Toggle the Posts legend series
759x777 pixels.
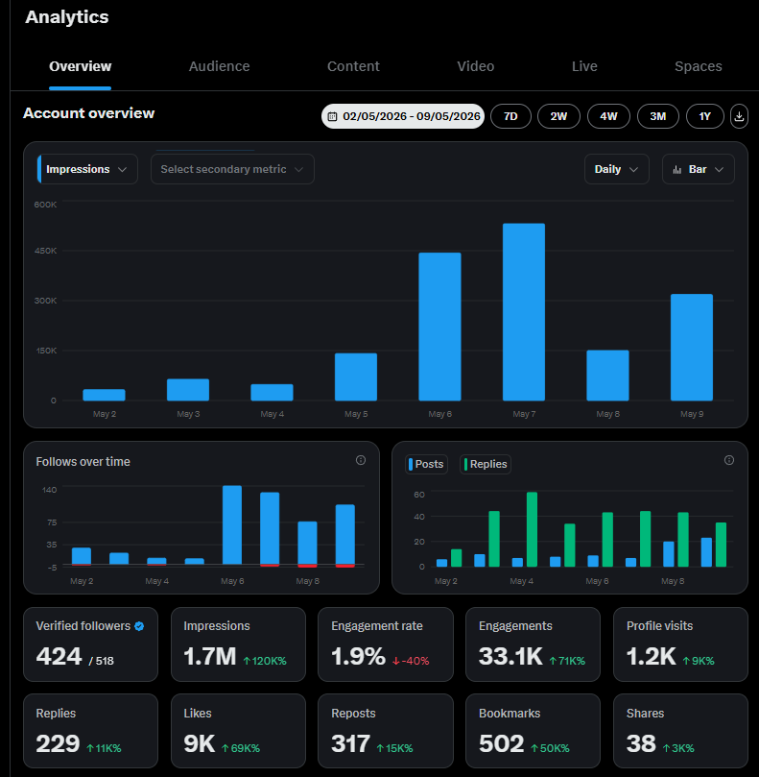click(x=426, y=464)
